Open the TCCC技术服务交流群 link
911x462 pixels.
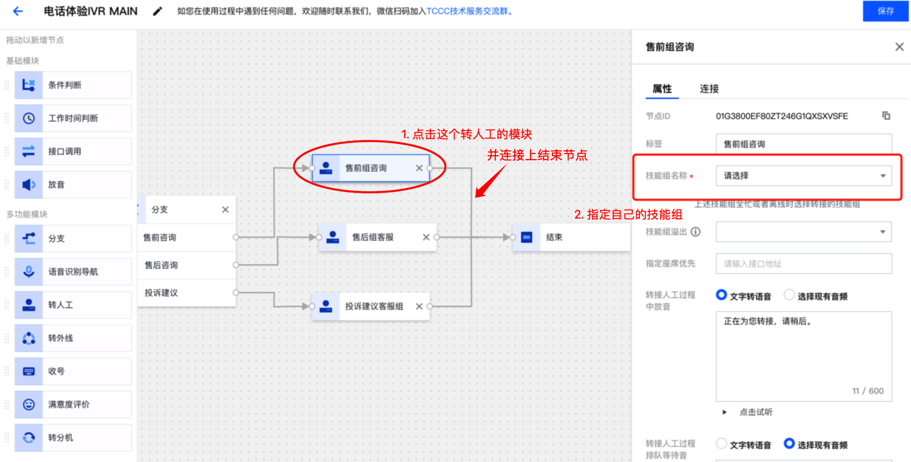click(469, 11)
